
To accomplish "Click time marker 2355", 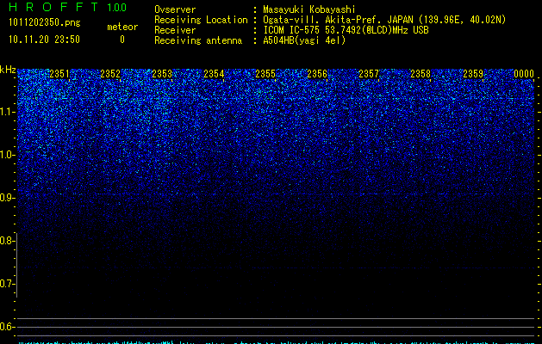I will 265,74.
